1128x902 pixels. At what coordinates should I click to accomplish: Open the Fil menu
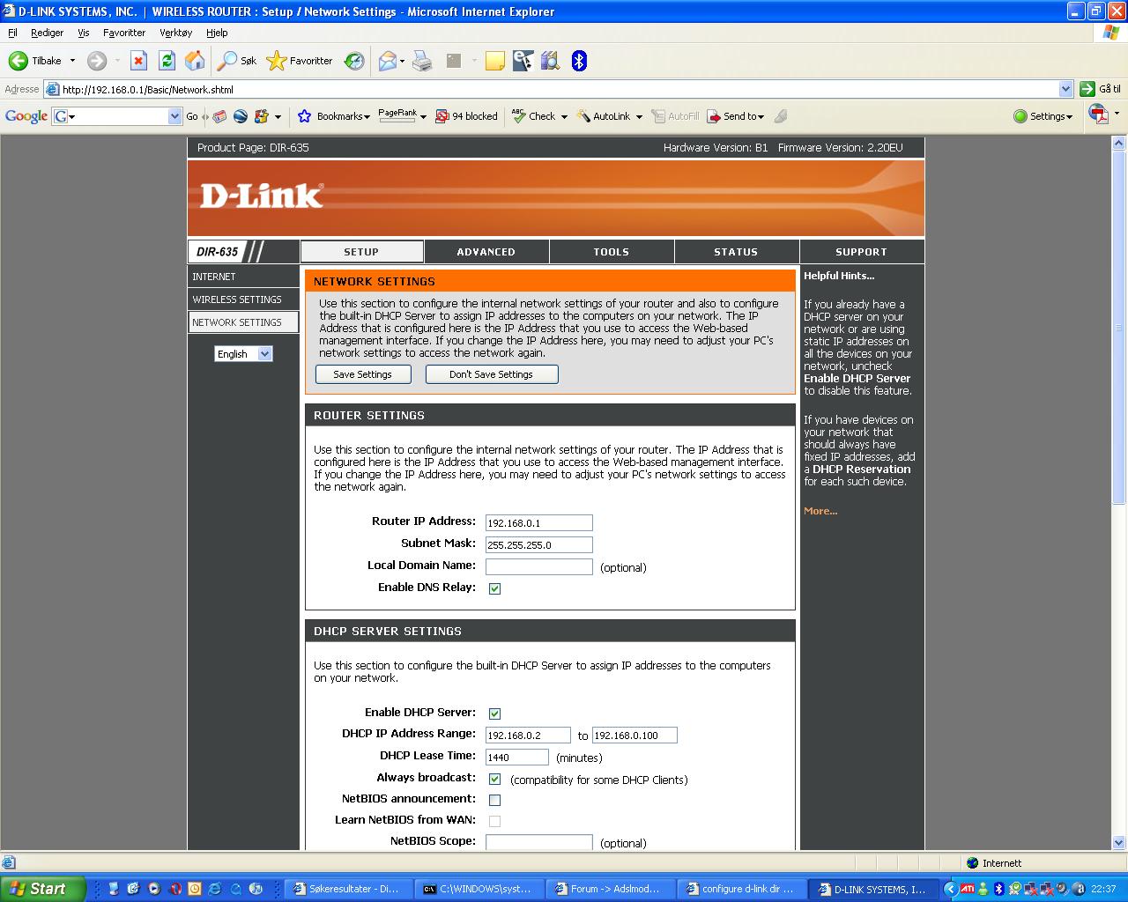click(x=12, y=33)
